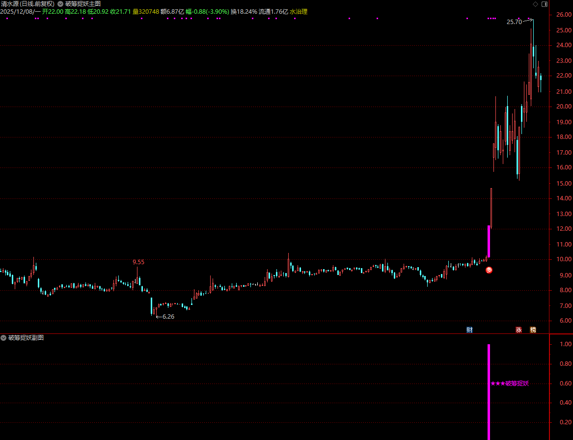Click the red 涨 event marker

click(x=518, y=330)
